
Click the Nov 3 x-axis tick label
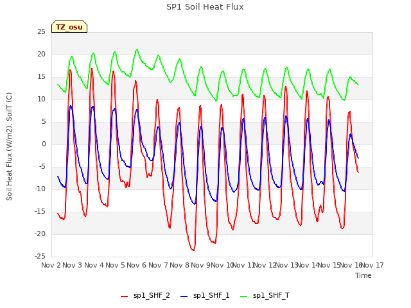73,265
